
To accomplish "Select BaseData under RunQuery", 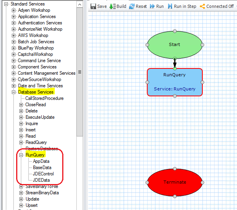I will tap(42, 168).
